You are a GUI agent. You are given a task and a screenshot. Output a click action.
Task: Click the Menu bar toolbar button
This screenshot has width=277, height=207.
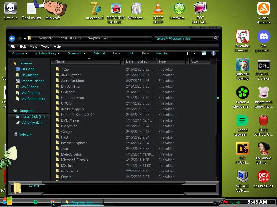[162, 54]
